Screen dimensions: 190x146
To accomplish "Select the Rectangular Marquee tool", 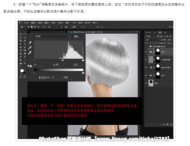I will tap(25, 34).
